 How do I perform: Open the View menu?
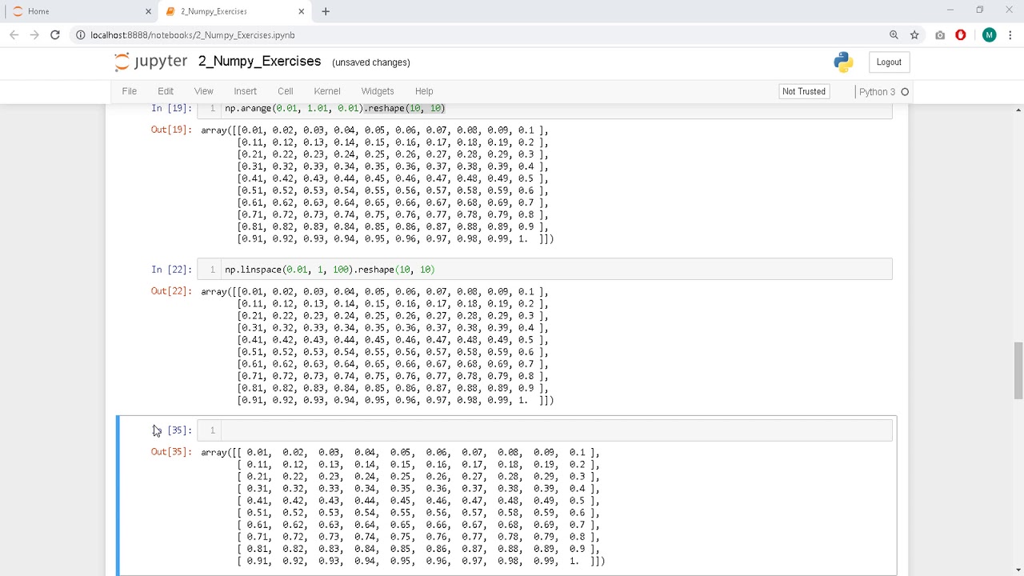coord(204,91)
